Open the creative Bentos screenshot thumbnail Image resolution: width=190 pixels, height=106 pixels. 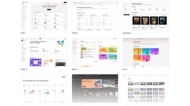44,89
